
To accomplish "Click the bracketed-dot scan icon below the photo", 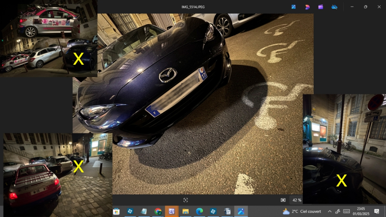I will (x=185, y=200).
